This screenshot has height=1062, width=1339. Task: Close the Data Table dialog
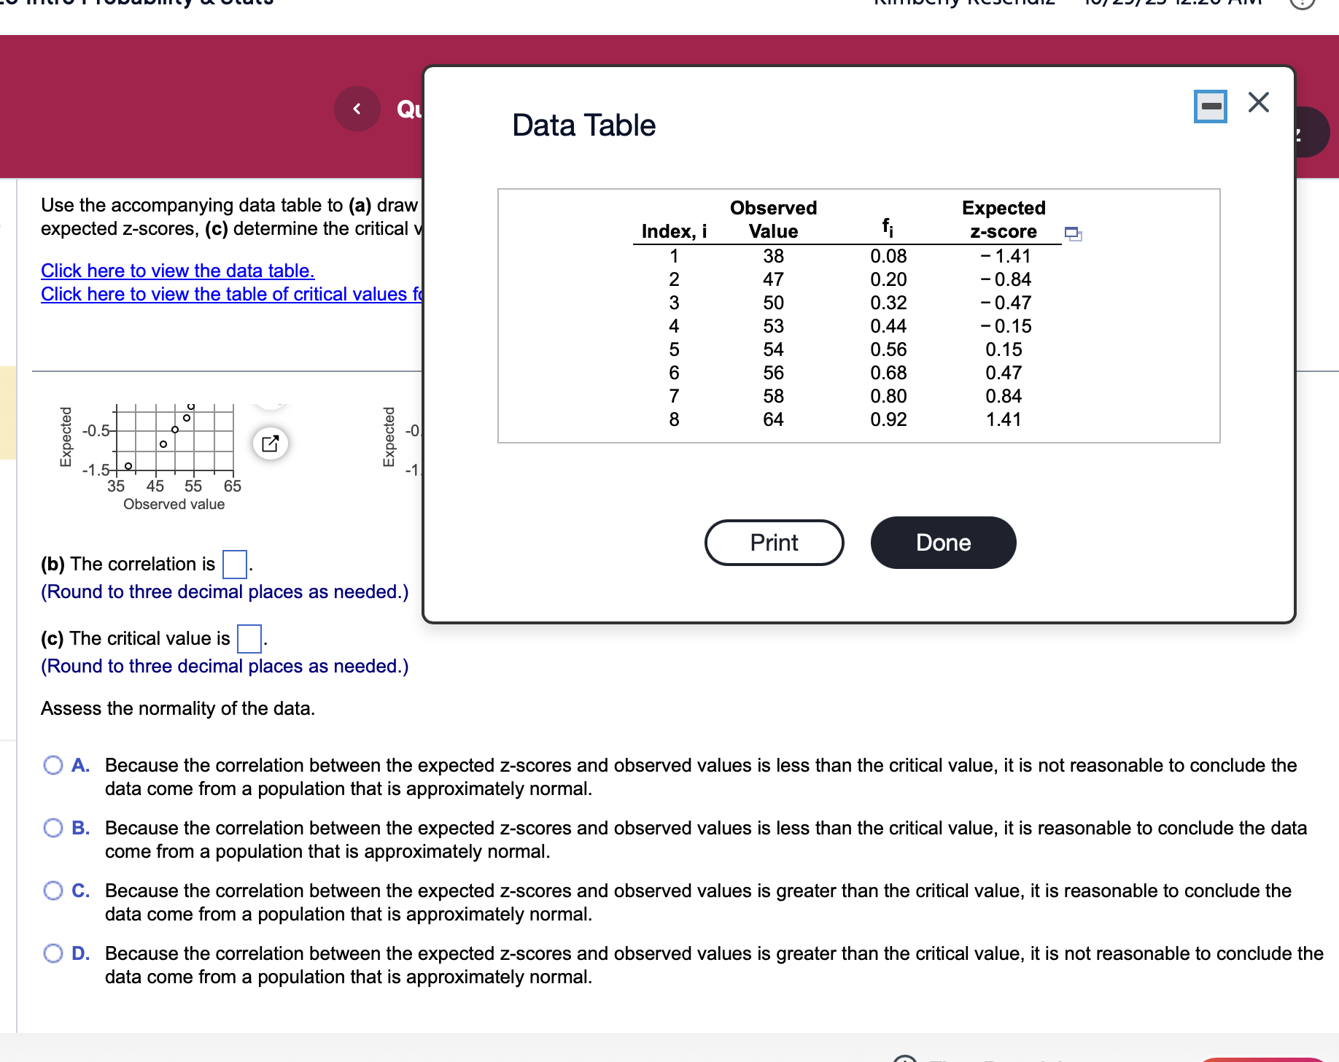(1257, 102)
